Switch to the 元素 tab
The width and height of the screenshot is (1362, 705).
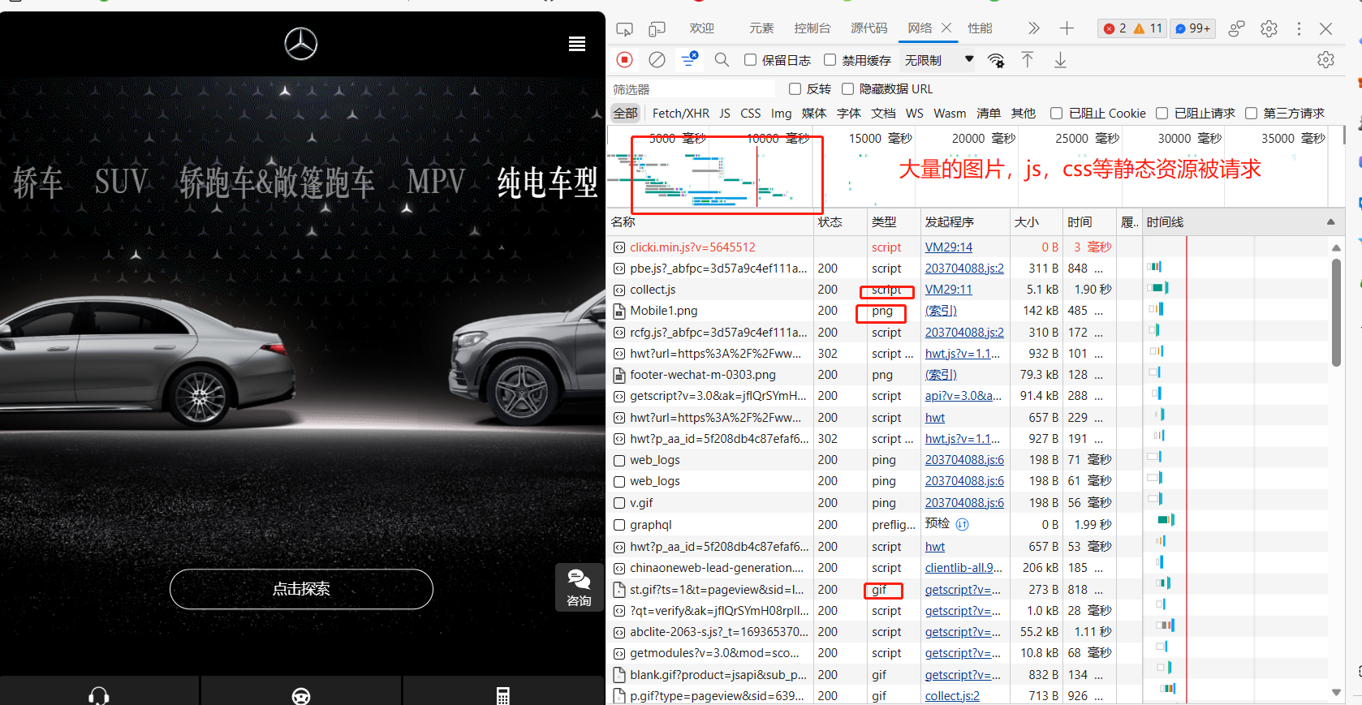click(x=761, y=28)
